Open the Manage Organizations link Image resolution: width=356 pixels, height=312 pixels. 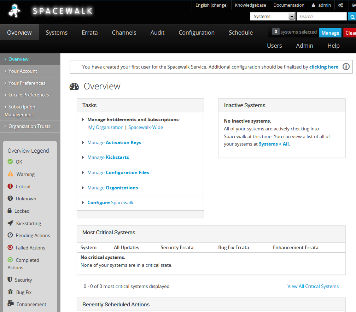[113, 188]
